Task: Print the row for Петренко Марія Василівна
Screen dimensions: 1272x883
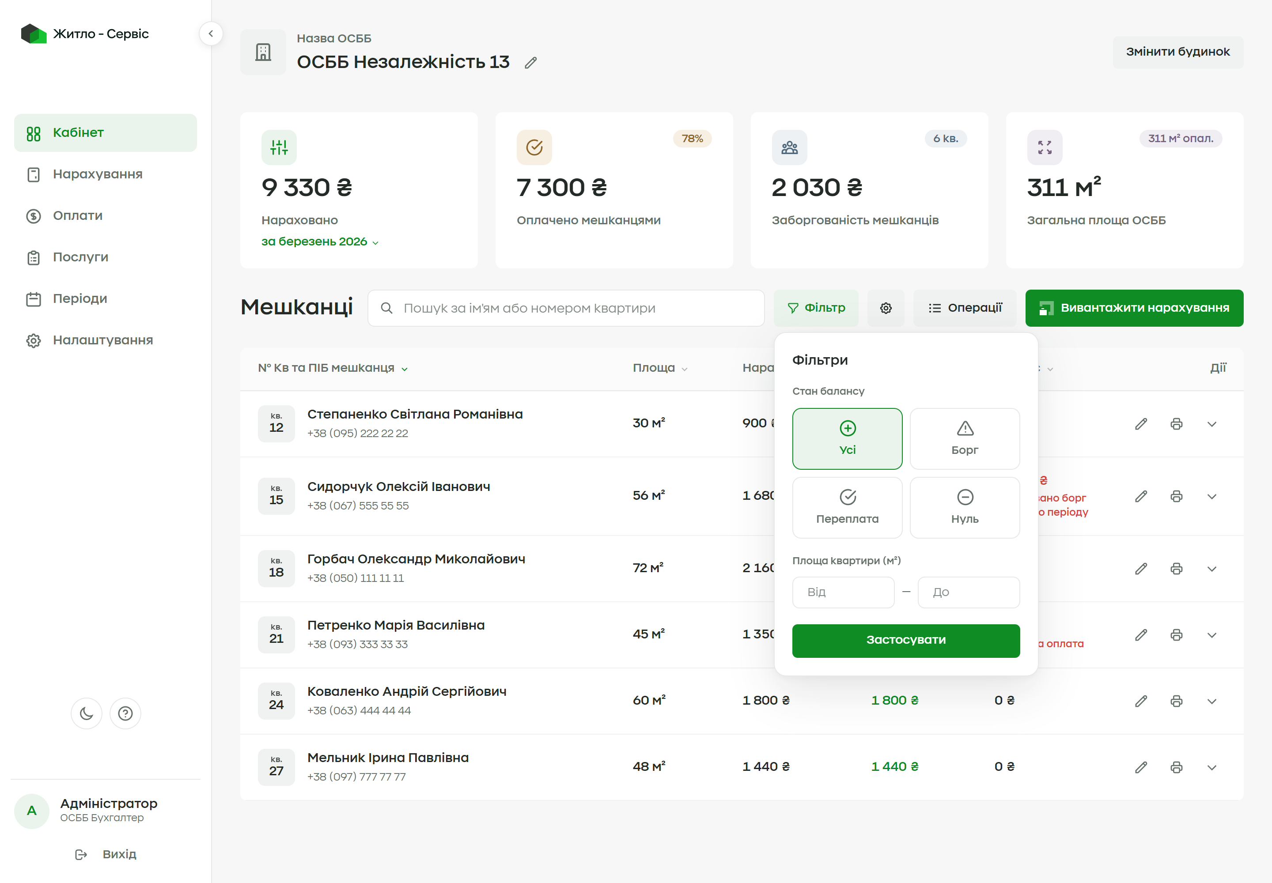Action: click(x=1177, y=635)
